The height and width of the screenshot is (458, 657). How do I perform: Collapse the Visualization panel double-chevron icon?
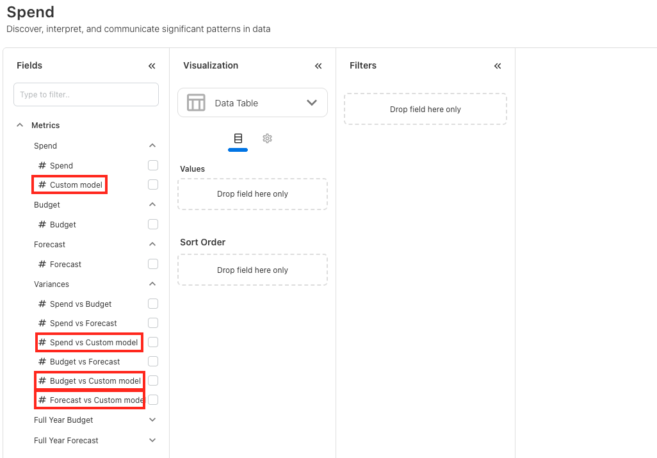click(x=318, y=66)
